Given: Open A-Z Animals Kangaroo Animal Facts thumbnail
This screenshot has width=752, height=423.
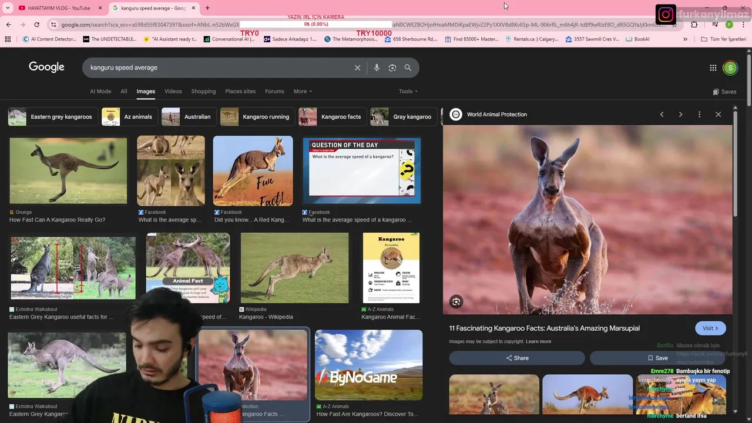Looking at the screenshot, I should pyautogui.click(x=391, y=268).
